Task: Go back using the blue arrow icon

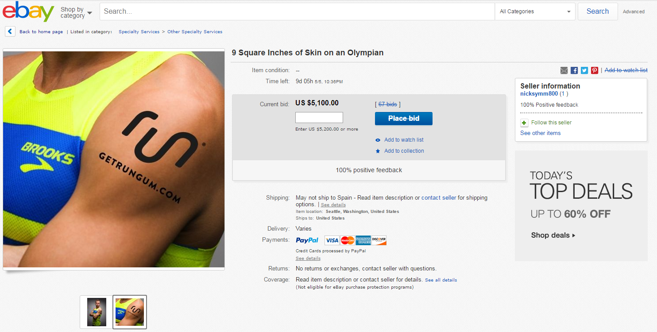Action: coord(10,31)
